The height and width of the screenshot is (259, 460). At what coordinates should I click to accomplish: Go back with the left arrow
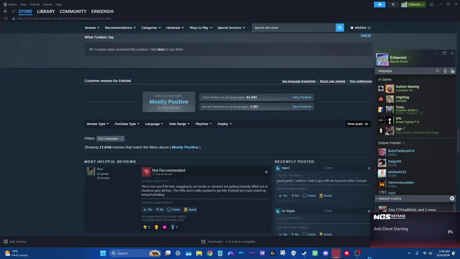tap(5, 12)
